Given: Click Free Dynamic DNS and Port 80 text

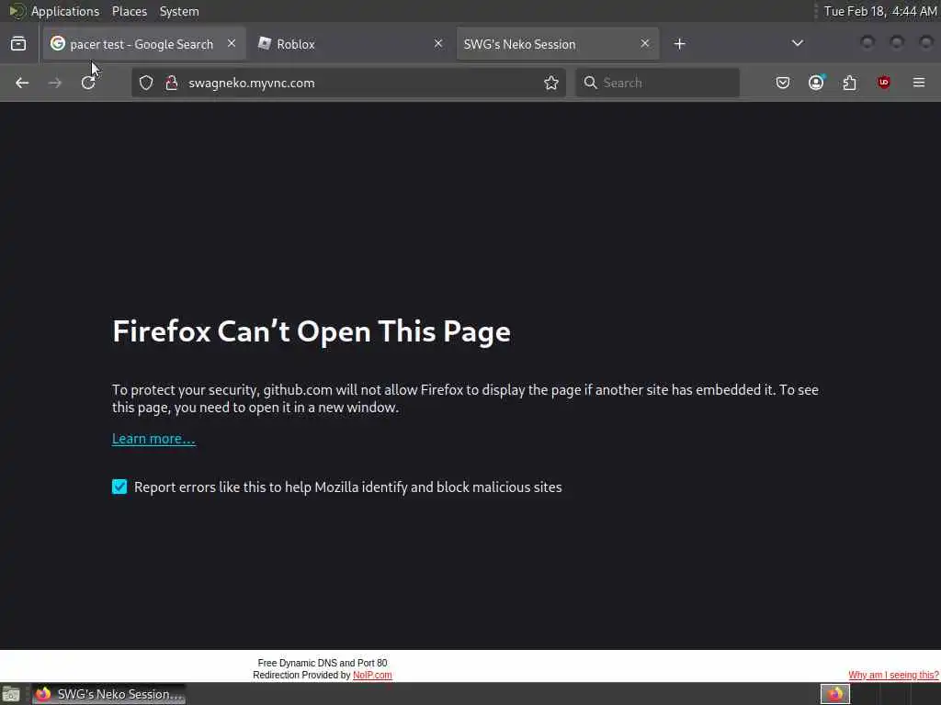Looking at the screenshot, I should pos(323,663).
